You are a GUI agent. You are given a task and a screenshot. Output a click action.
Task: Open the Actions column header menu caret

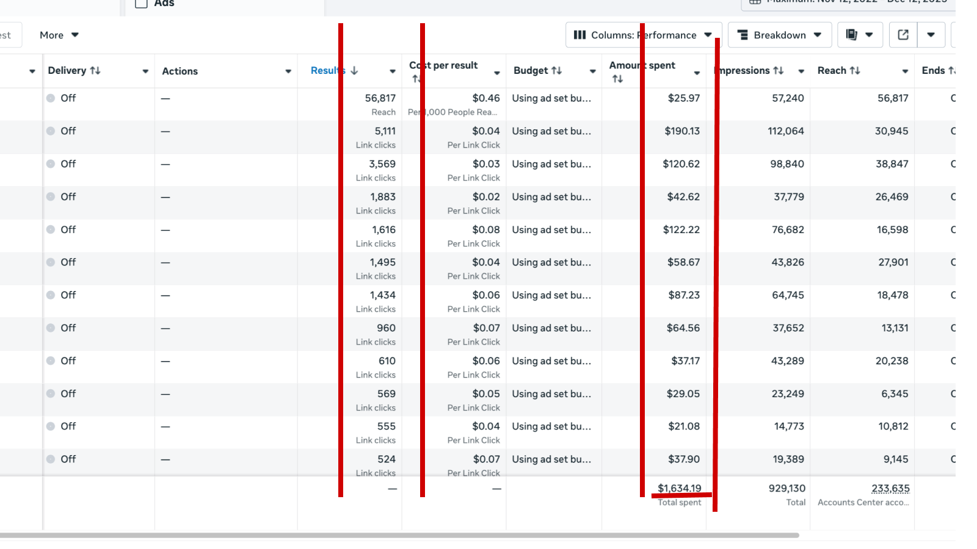tap(288, 71)
